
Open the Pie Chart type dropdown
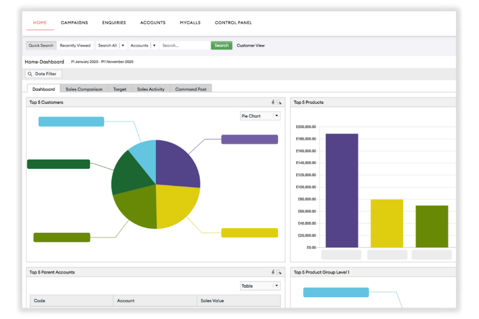click(277, 116)
